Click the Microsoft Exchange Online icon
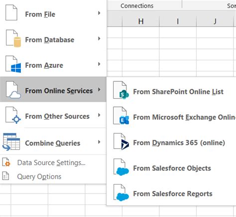The height and width of the screenshot is (217, 236). (121, 116)
